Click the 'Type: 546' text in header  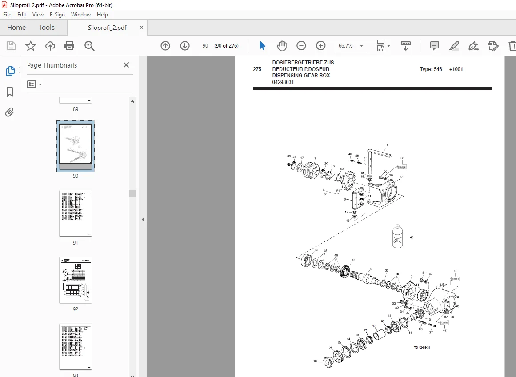point(431,69)
